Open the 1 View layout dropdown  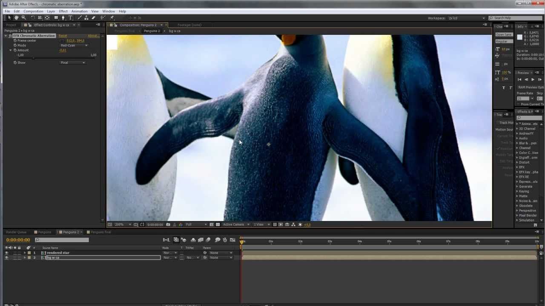(x=261, y=224)
